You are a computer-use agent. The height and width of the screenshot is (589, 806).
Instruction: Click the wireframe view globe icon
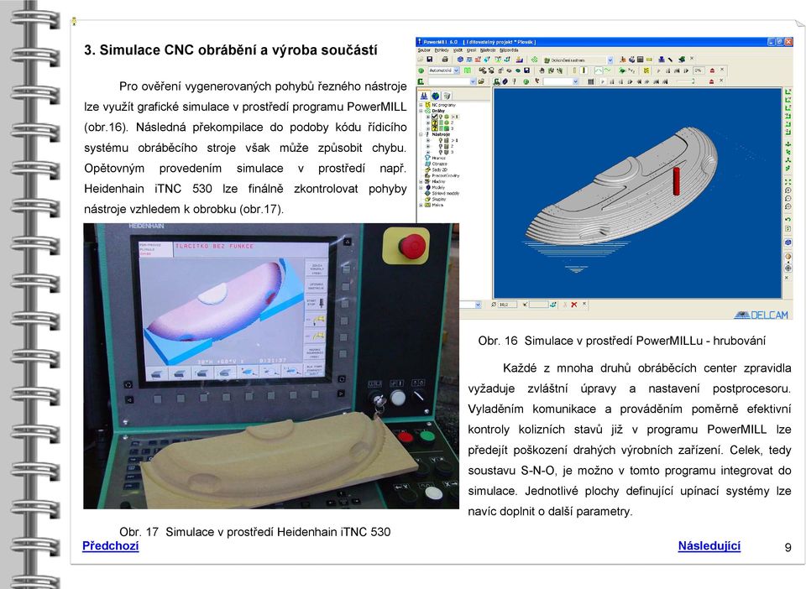[x=788, y=268]
